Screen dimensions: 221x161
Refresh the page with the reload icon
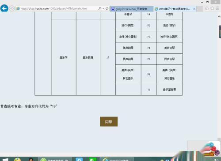tap(107, 8)
